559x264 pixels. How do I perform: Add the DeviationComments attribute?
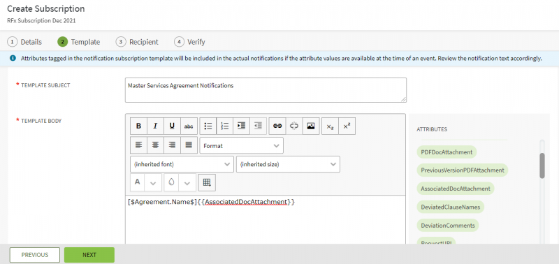click(448, 225)
